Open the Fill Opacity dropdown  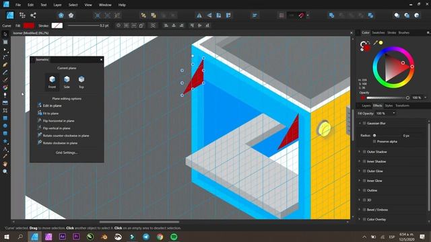point(393,113)
